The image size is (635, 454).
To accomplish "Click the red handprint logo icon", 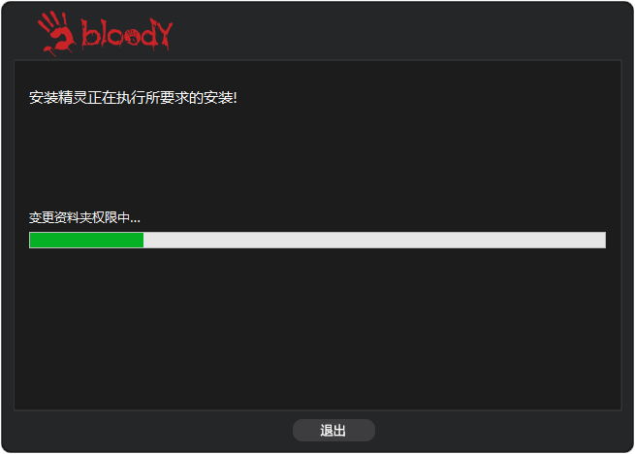I will [56, 33].
